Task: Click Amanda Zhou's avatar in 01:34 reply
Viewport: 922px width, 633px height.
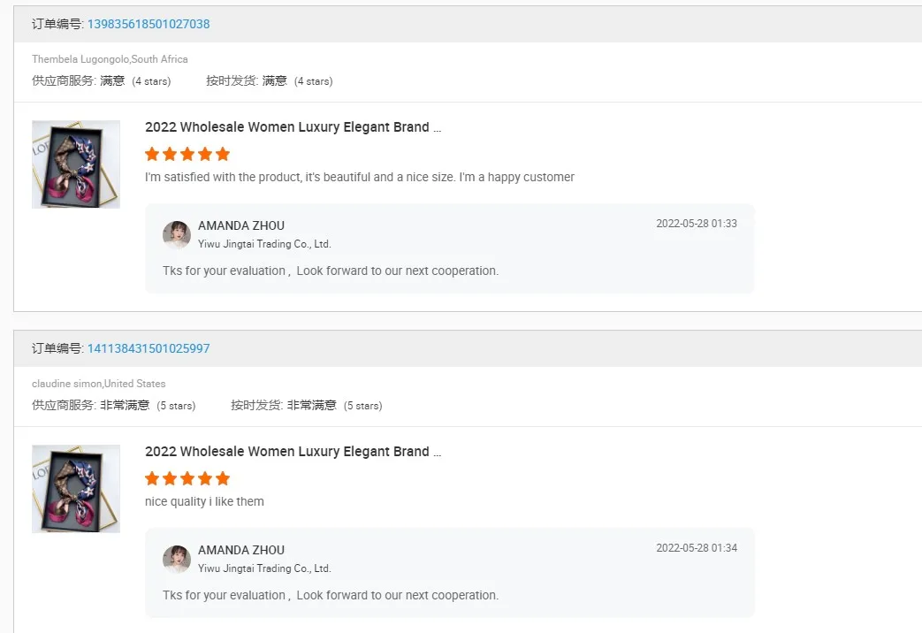Action: 177,559
